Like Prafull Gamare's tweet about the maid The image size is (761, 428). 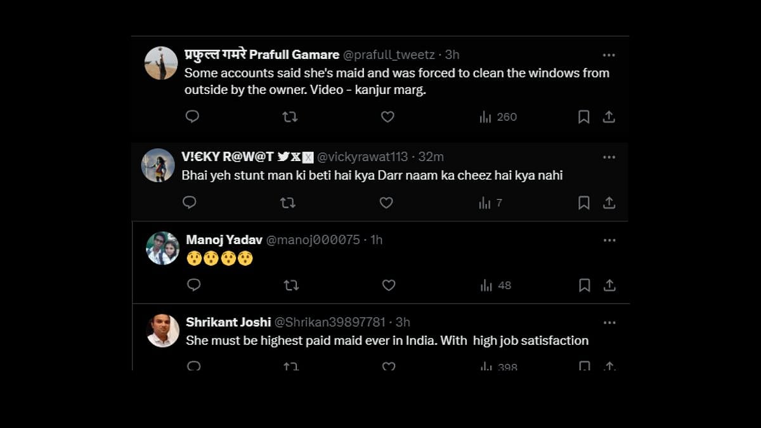(387, 117)
